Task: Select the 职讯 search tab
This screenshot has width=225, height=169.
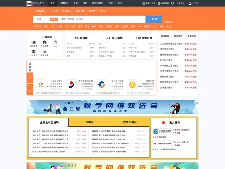Action: click(x=102, y=11)
